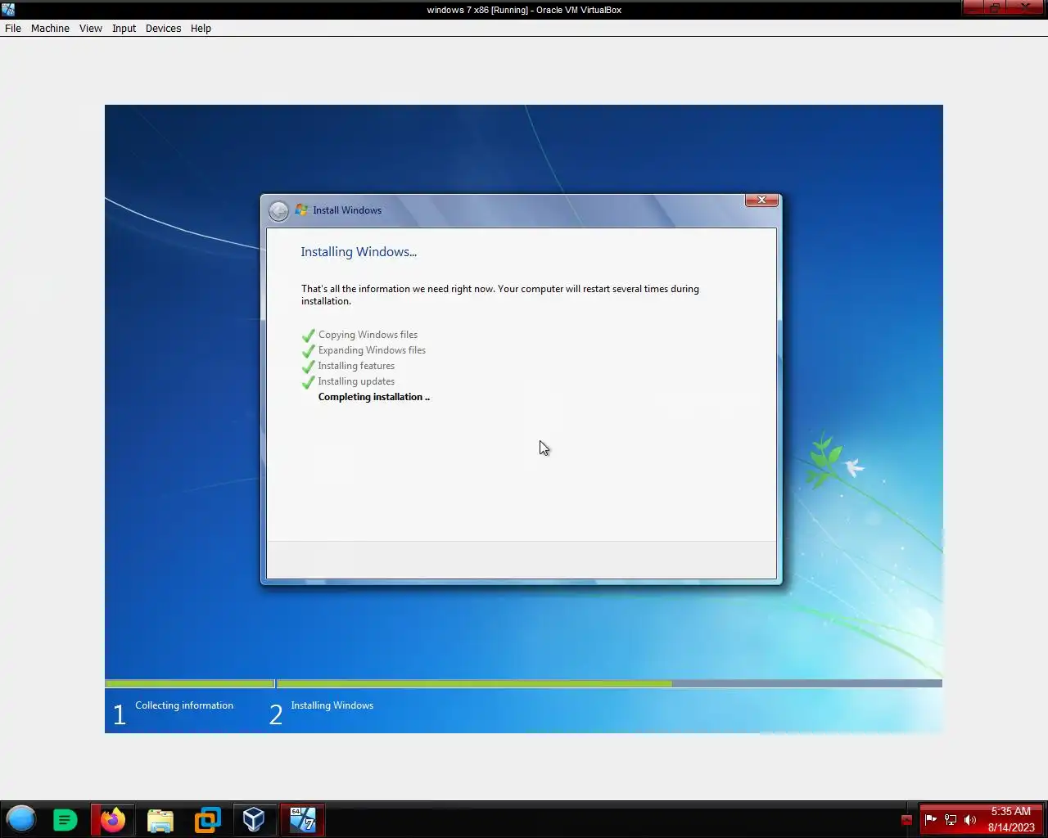This screenshot has height=838, width=1048.
Task: Click the 'Completing installation' text
Action: click(373, 397)
